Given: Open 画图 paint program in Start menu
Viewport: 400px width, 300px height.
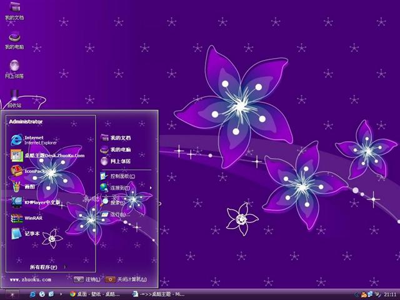Looking at the screenshot, I should click(23, 187).
